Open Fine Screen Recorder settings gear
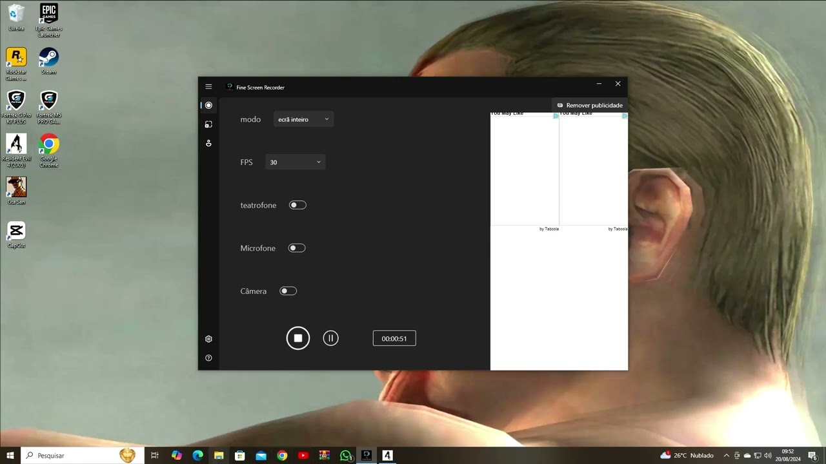The image size is (826, 464). pos(208,339)
